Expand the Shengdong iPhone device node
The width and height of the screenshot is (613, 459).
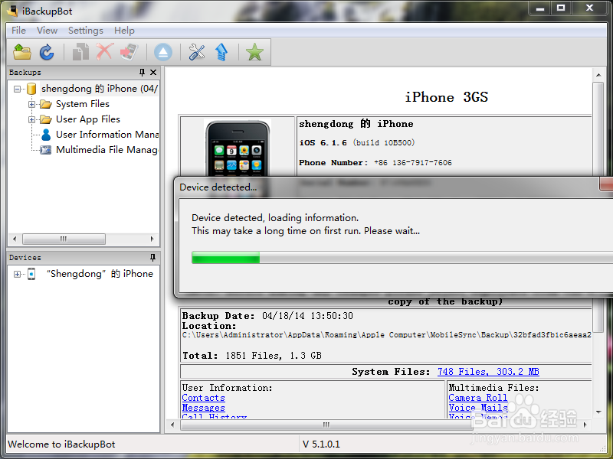(x=17, y=274)
